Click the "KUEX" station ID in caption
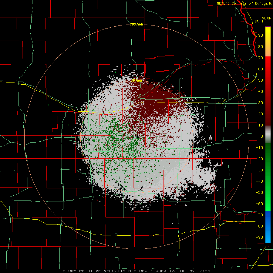Viewport: 273px width, 273px height. [x=161, y=271]
